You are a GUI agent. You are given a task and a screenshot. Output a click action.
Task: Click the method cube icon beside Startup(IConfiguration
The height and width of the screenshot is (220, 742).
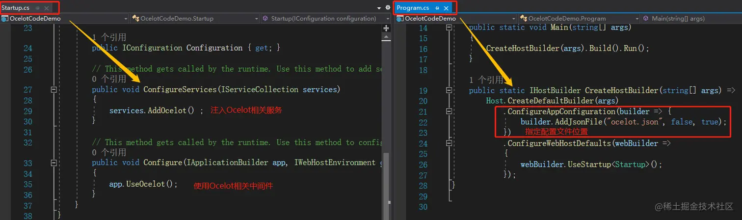(266, 19)
